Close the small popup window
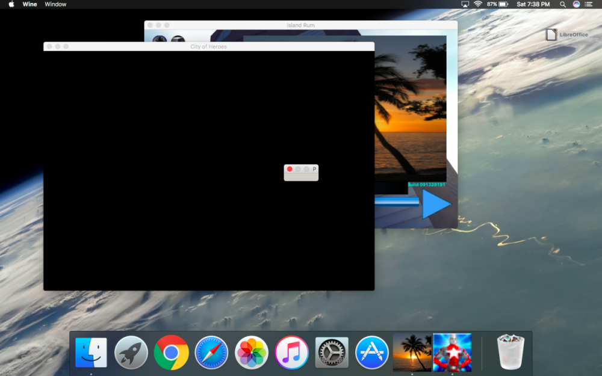Screen dimensions: 602x376 click(x=290, y=169)
